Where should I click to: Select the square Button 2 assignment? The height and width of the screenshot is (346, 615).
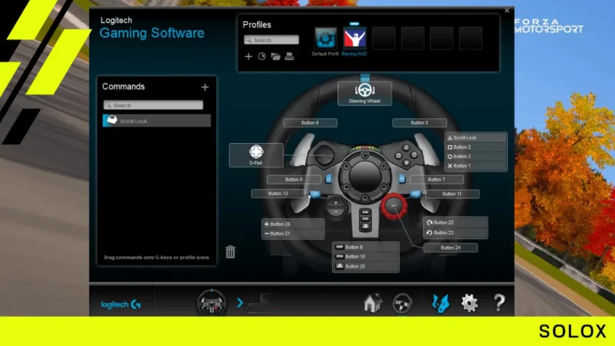coord(476,147)
